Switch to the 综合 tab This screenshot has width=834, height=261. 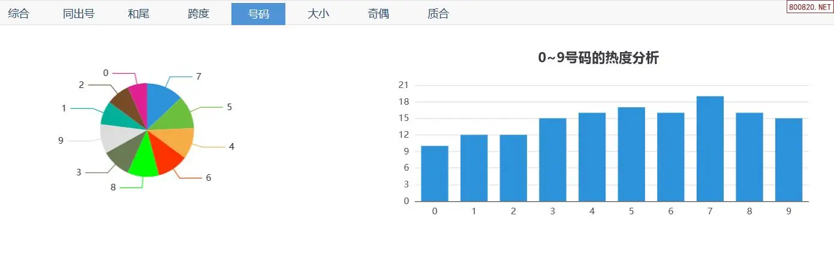(x=19, y=14)
